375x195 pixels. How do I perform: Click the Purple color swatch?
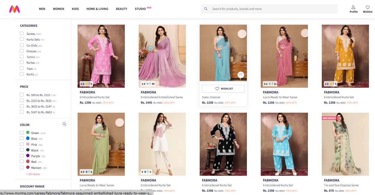[x=28, y=156]
